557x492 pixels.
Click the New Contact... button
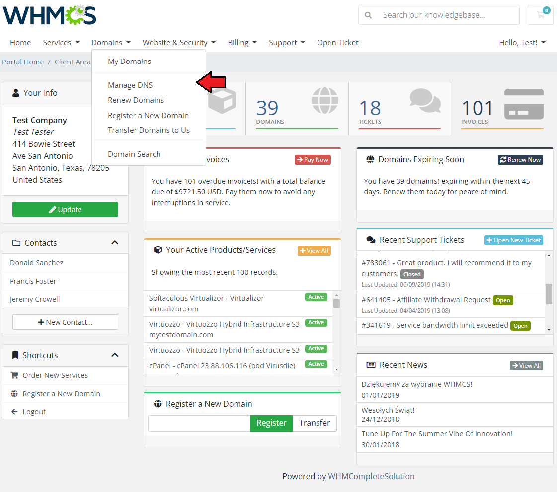coord(65,322)
